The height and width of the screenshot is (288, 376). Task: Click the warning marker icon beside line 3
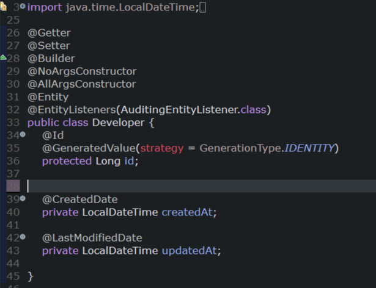point(3,7)
